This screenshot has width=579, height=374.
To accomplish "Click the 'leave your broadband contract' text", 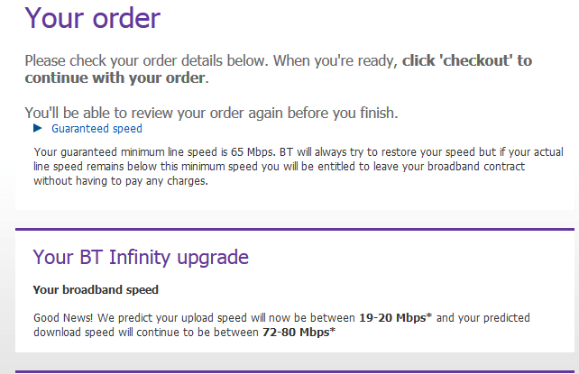I will [x=459, y=167].
